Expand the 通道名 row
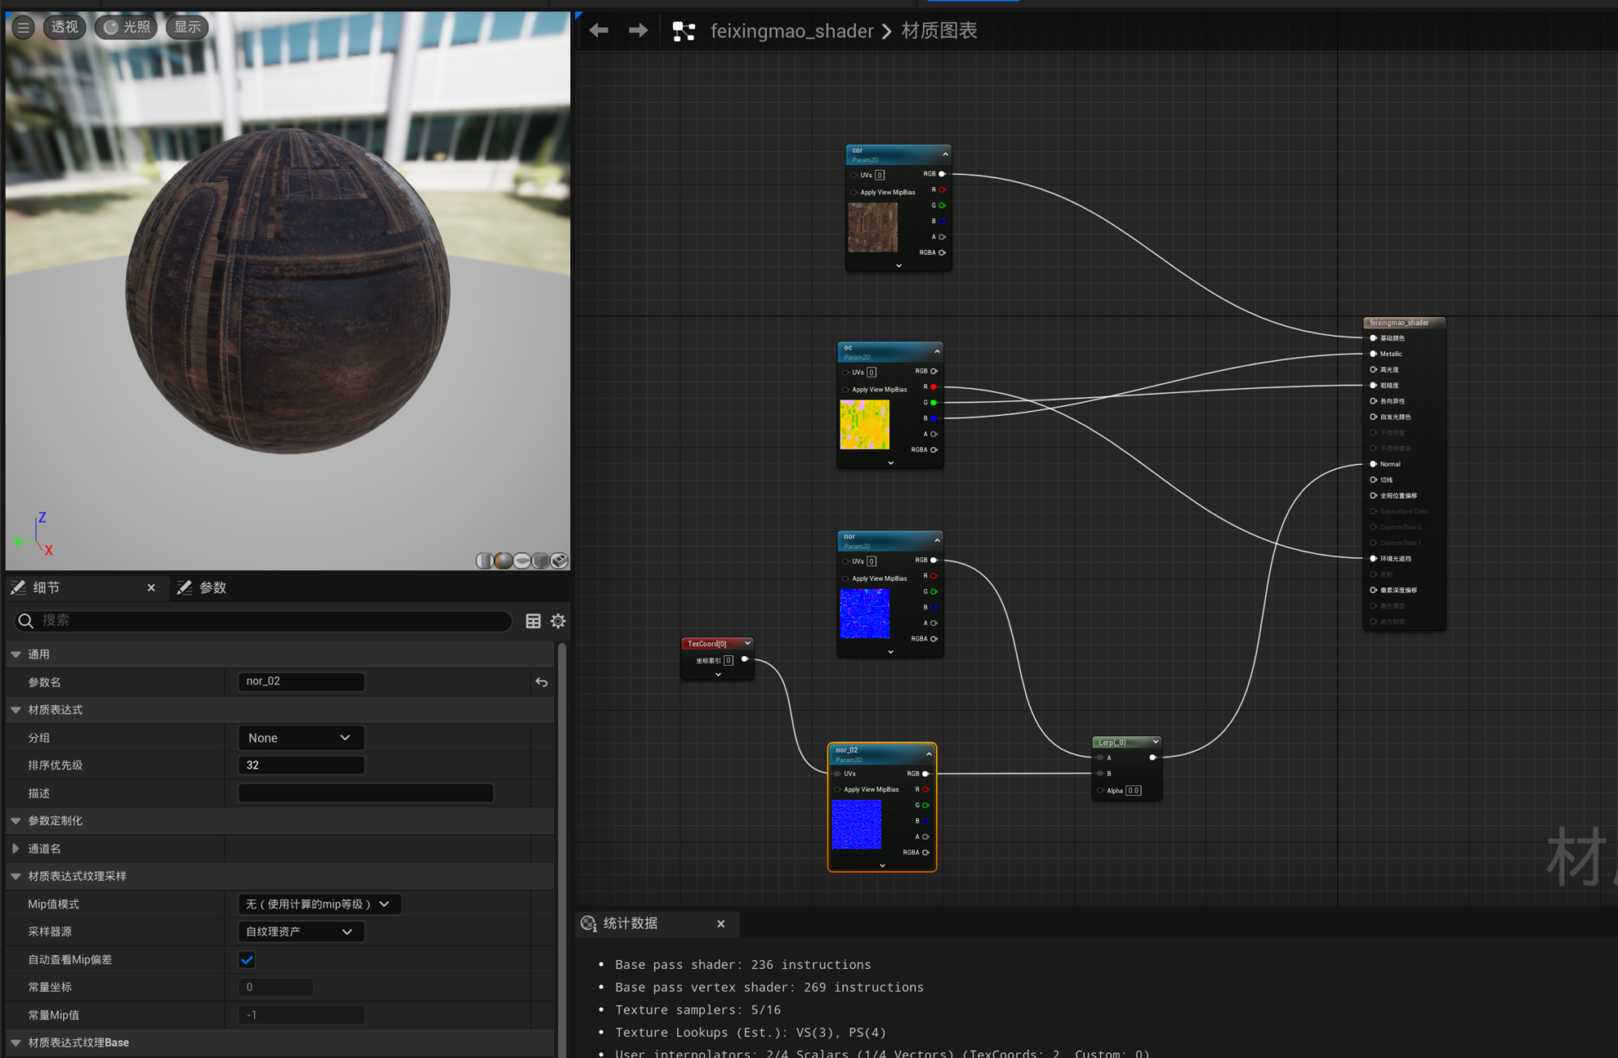 pyautogui.click(x=16, y=849)
